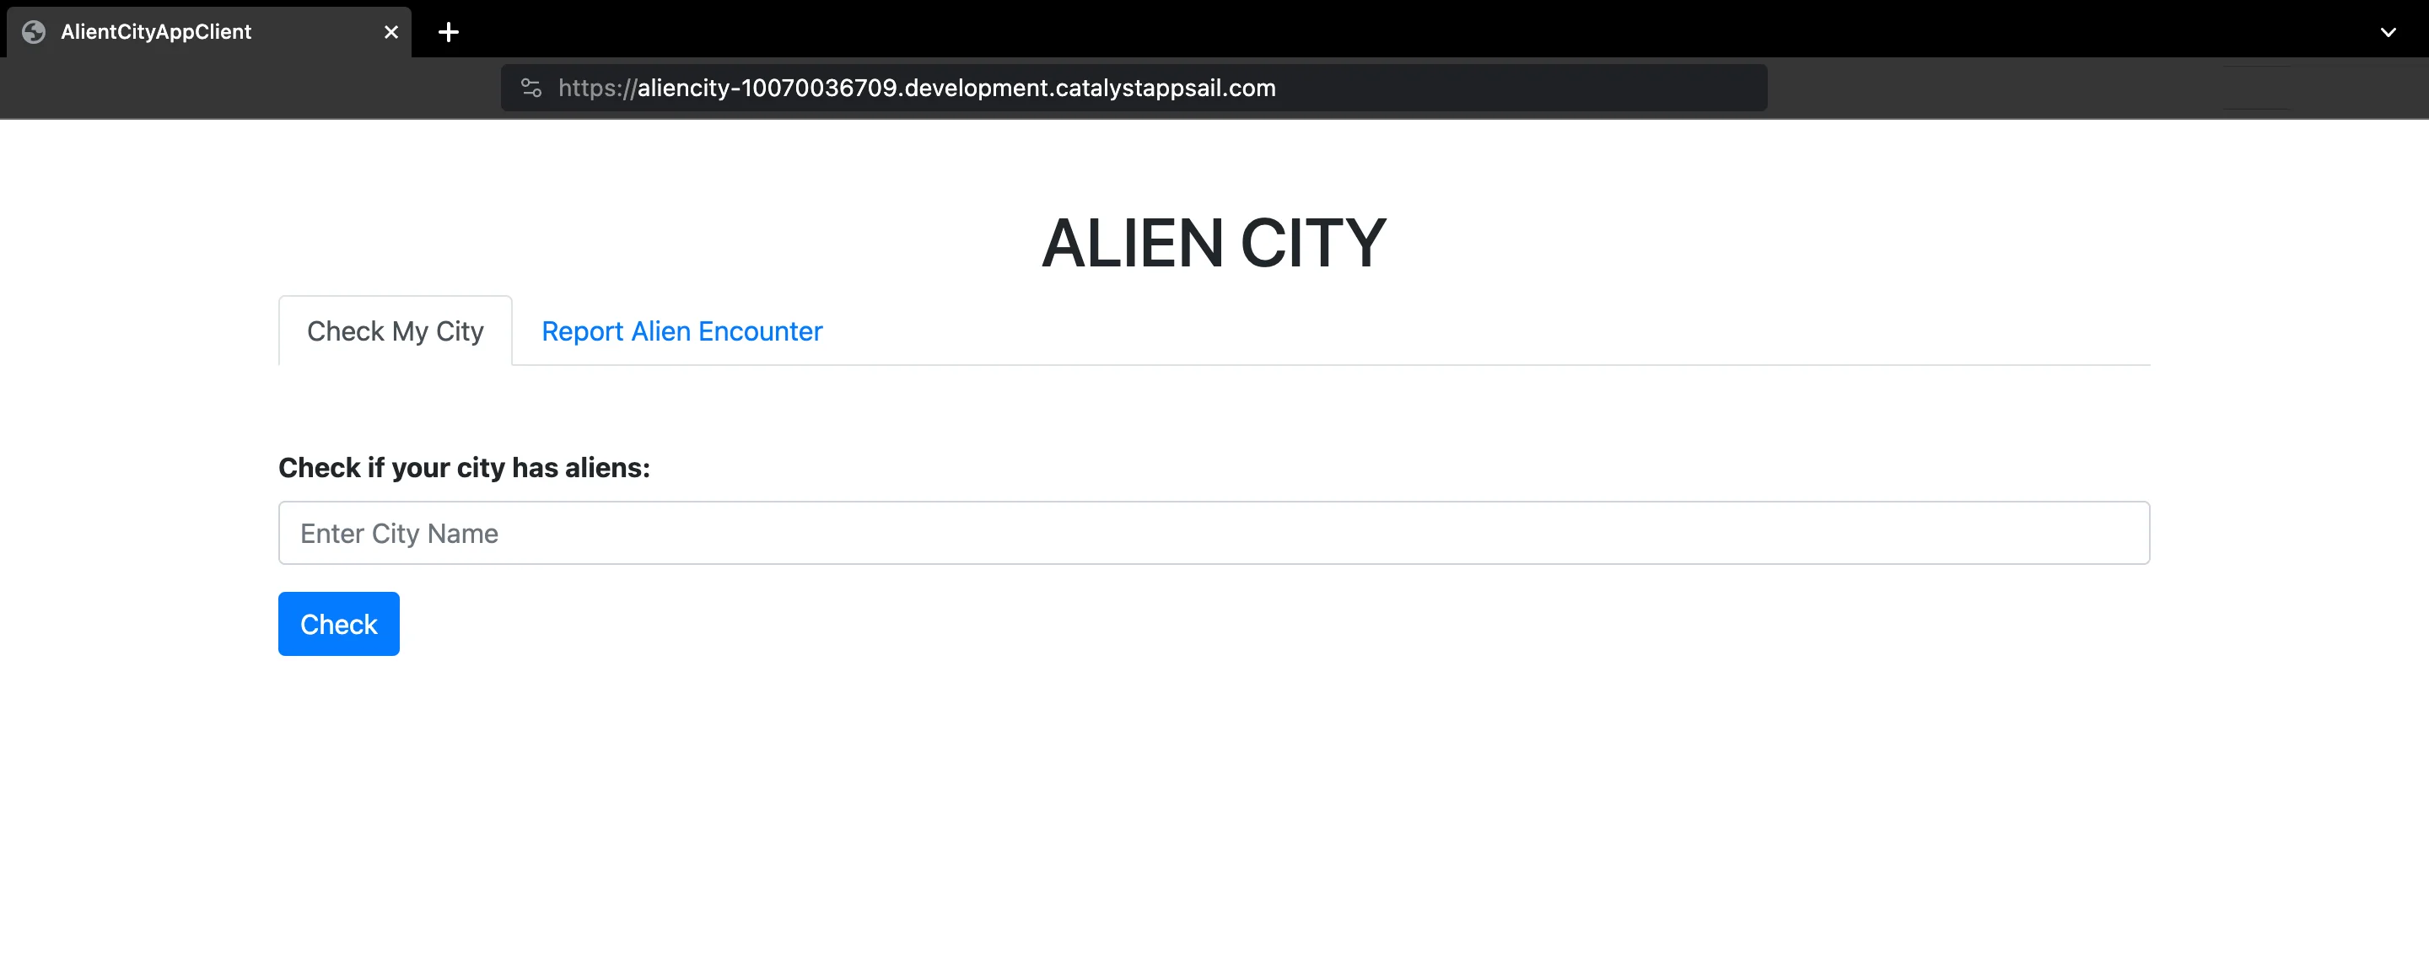Open a new browser tab with plus

pyautogui.click(x=449, y=32)
